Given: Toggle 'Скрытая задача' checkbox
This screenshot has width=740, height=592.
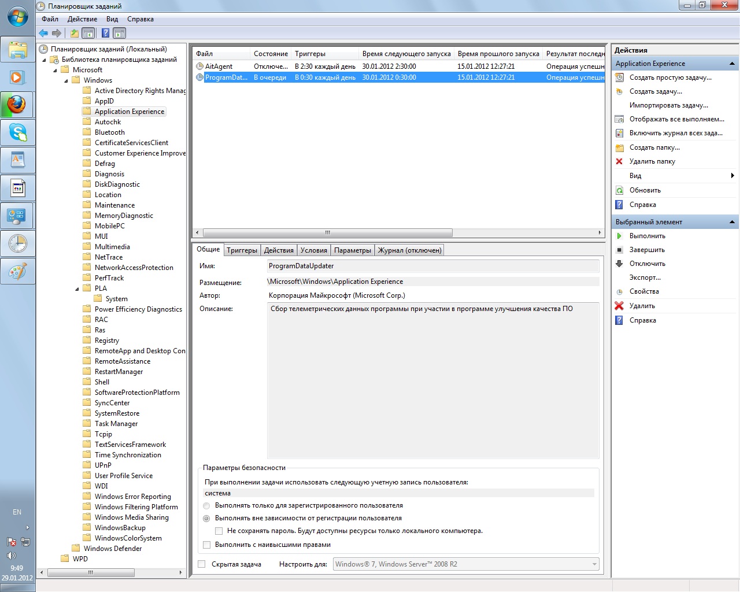Looking at the screenshot, I should coord(202,564).
